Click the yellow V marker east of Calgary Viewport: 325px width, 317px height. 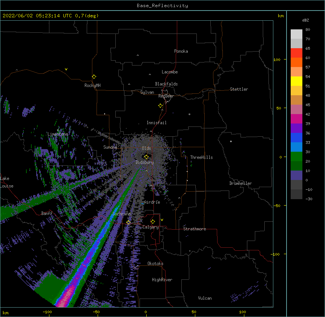[x=162, y=220]
